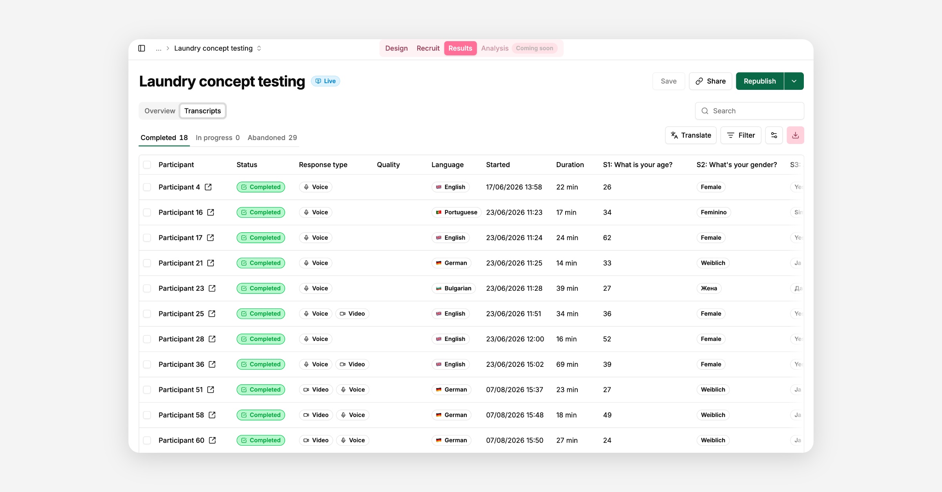Open the column display settings icon
The height and width of the screenshot is (492, 942).
(774, 135)
